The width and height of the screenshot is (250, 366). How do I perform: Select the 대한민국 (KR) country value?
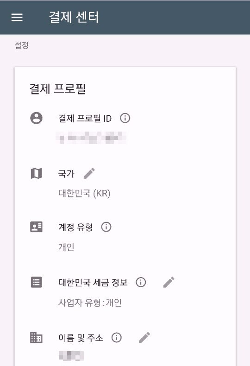(84, 194)
